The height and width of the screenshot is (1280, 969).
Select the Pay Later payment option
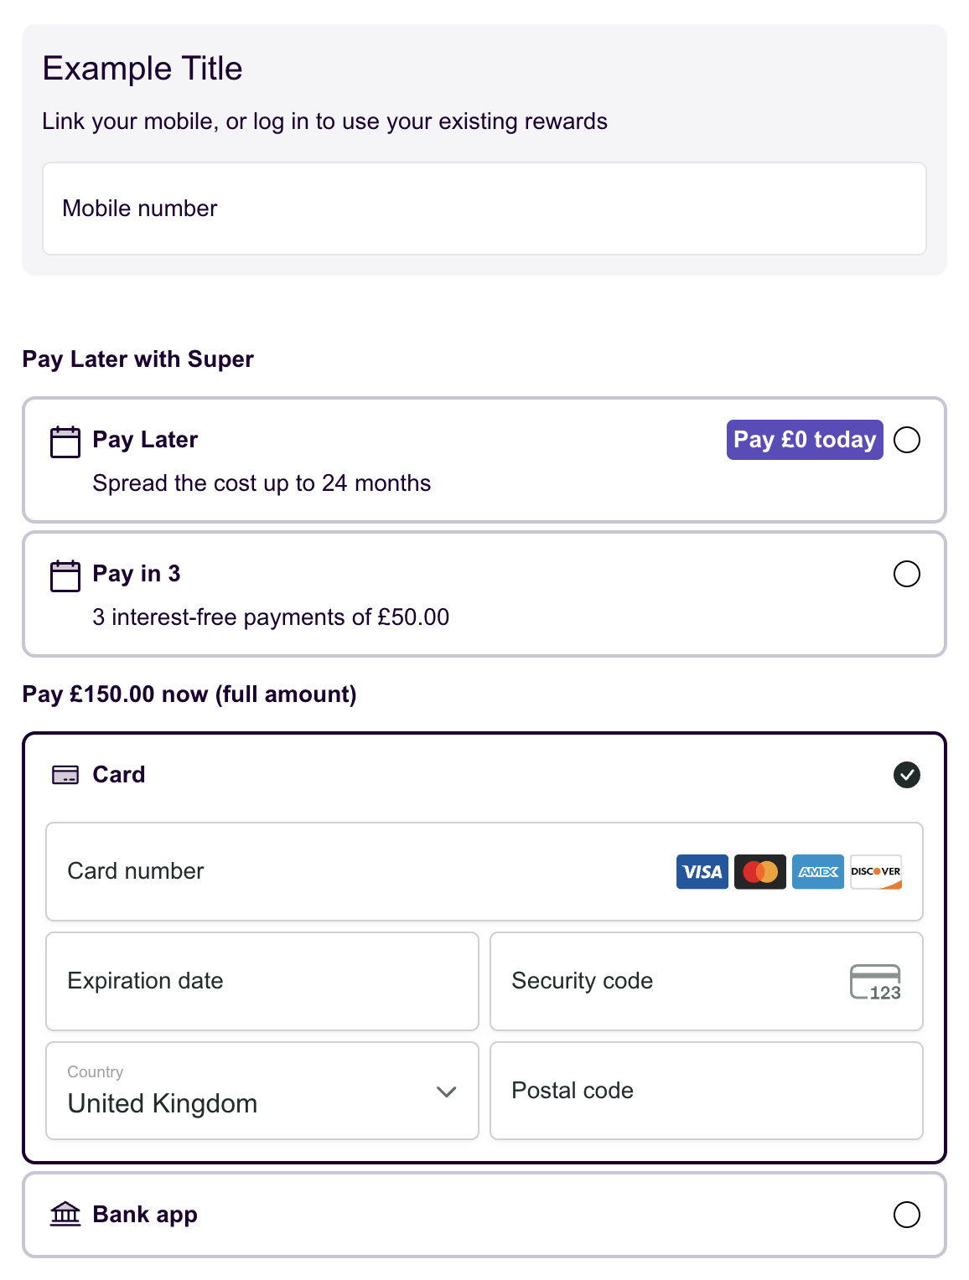906,439
